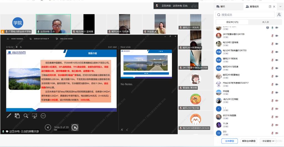
Task: Pop out the members panel
Action: tap(270, 6)
